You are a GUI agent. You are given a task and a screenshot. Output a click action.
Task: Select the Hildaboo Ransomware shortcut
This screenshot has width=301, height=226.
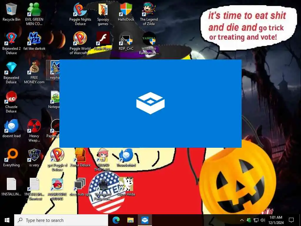pyautogui.click(x=149, y=44)
